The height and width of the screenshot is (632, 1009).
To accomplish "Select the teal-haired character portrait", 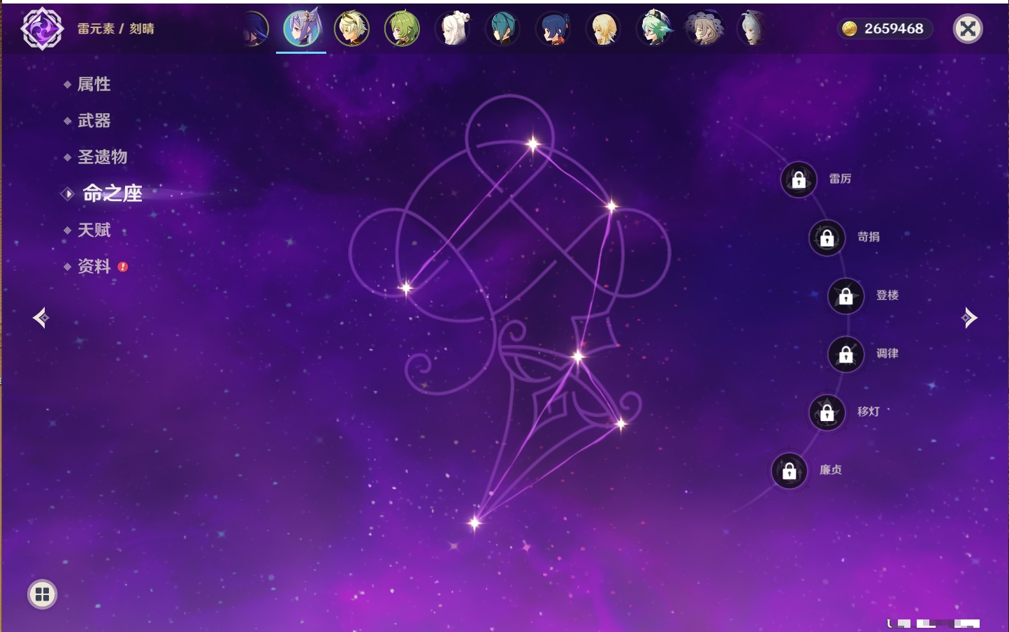I will (503, 29).
